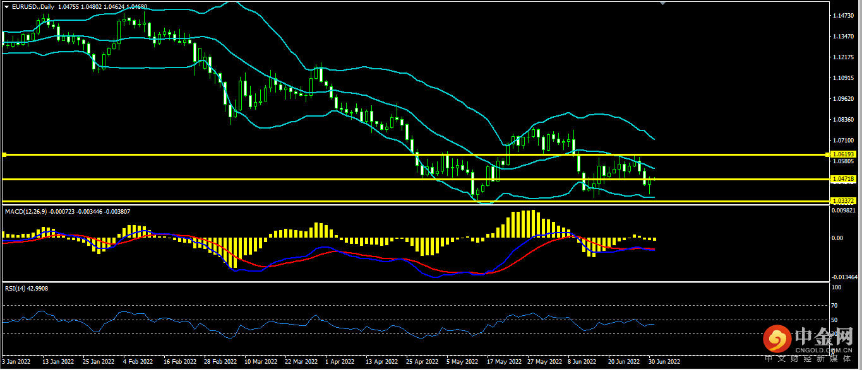The height and width of the screenshot is (370, 862).
Task: Click the 1.03372 yellow price tag
Action: [844, 201]
